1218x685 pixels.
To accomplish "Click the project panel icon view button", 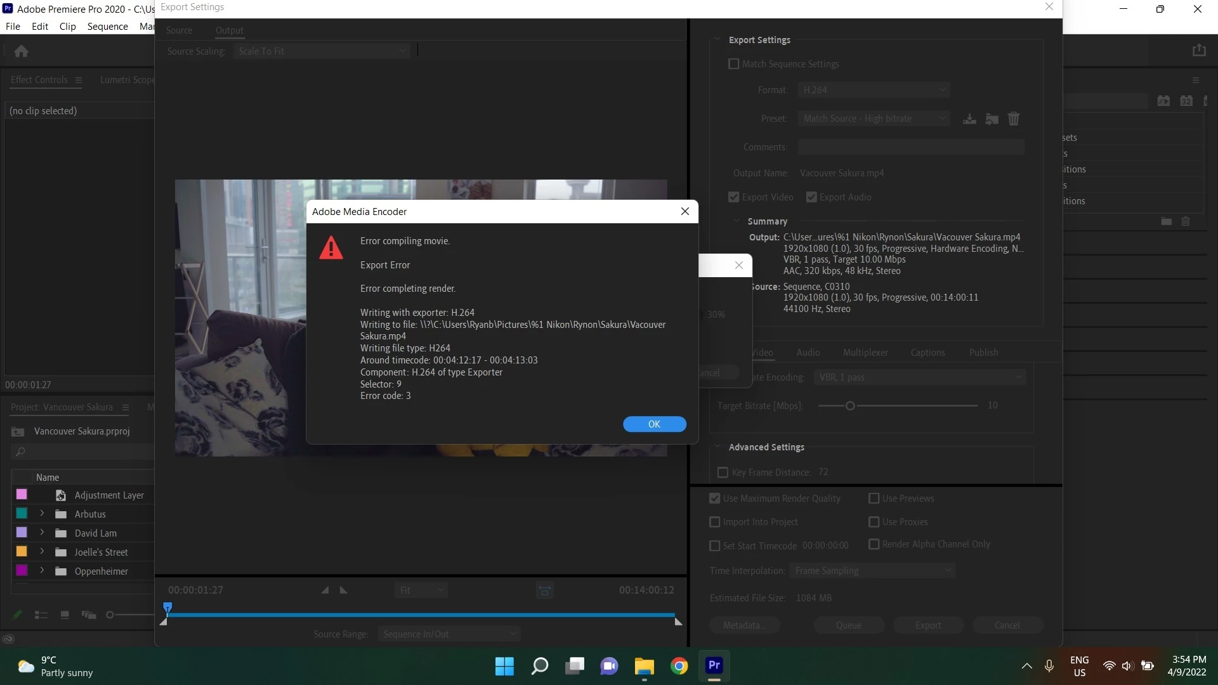I will point(65,615).
